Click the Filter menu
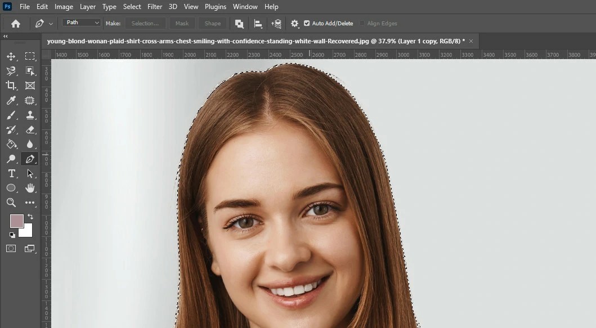 [154, 7]
